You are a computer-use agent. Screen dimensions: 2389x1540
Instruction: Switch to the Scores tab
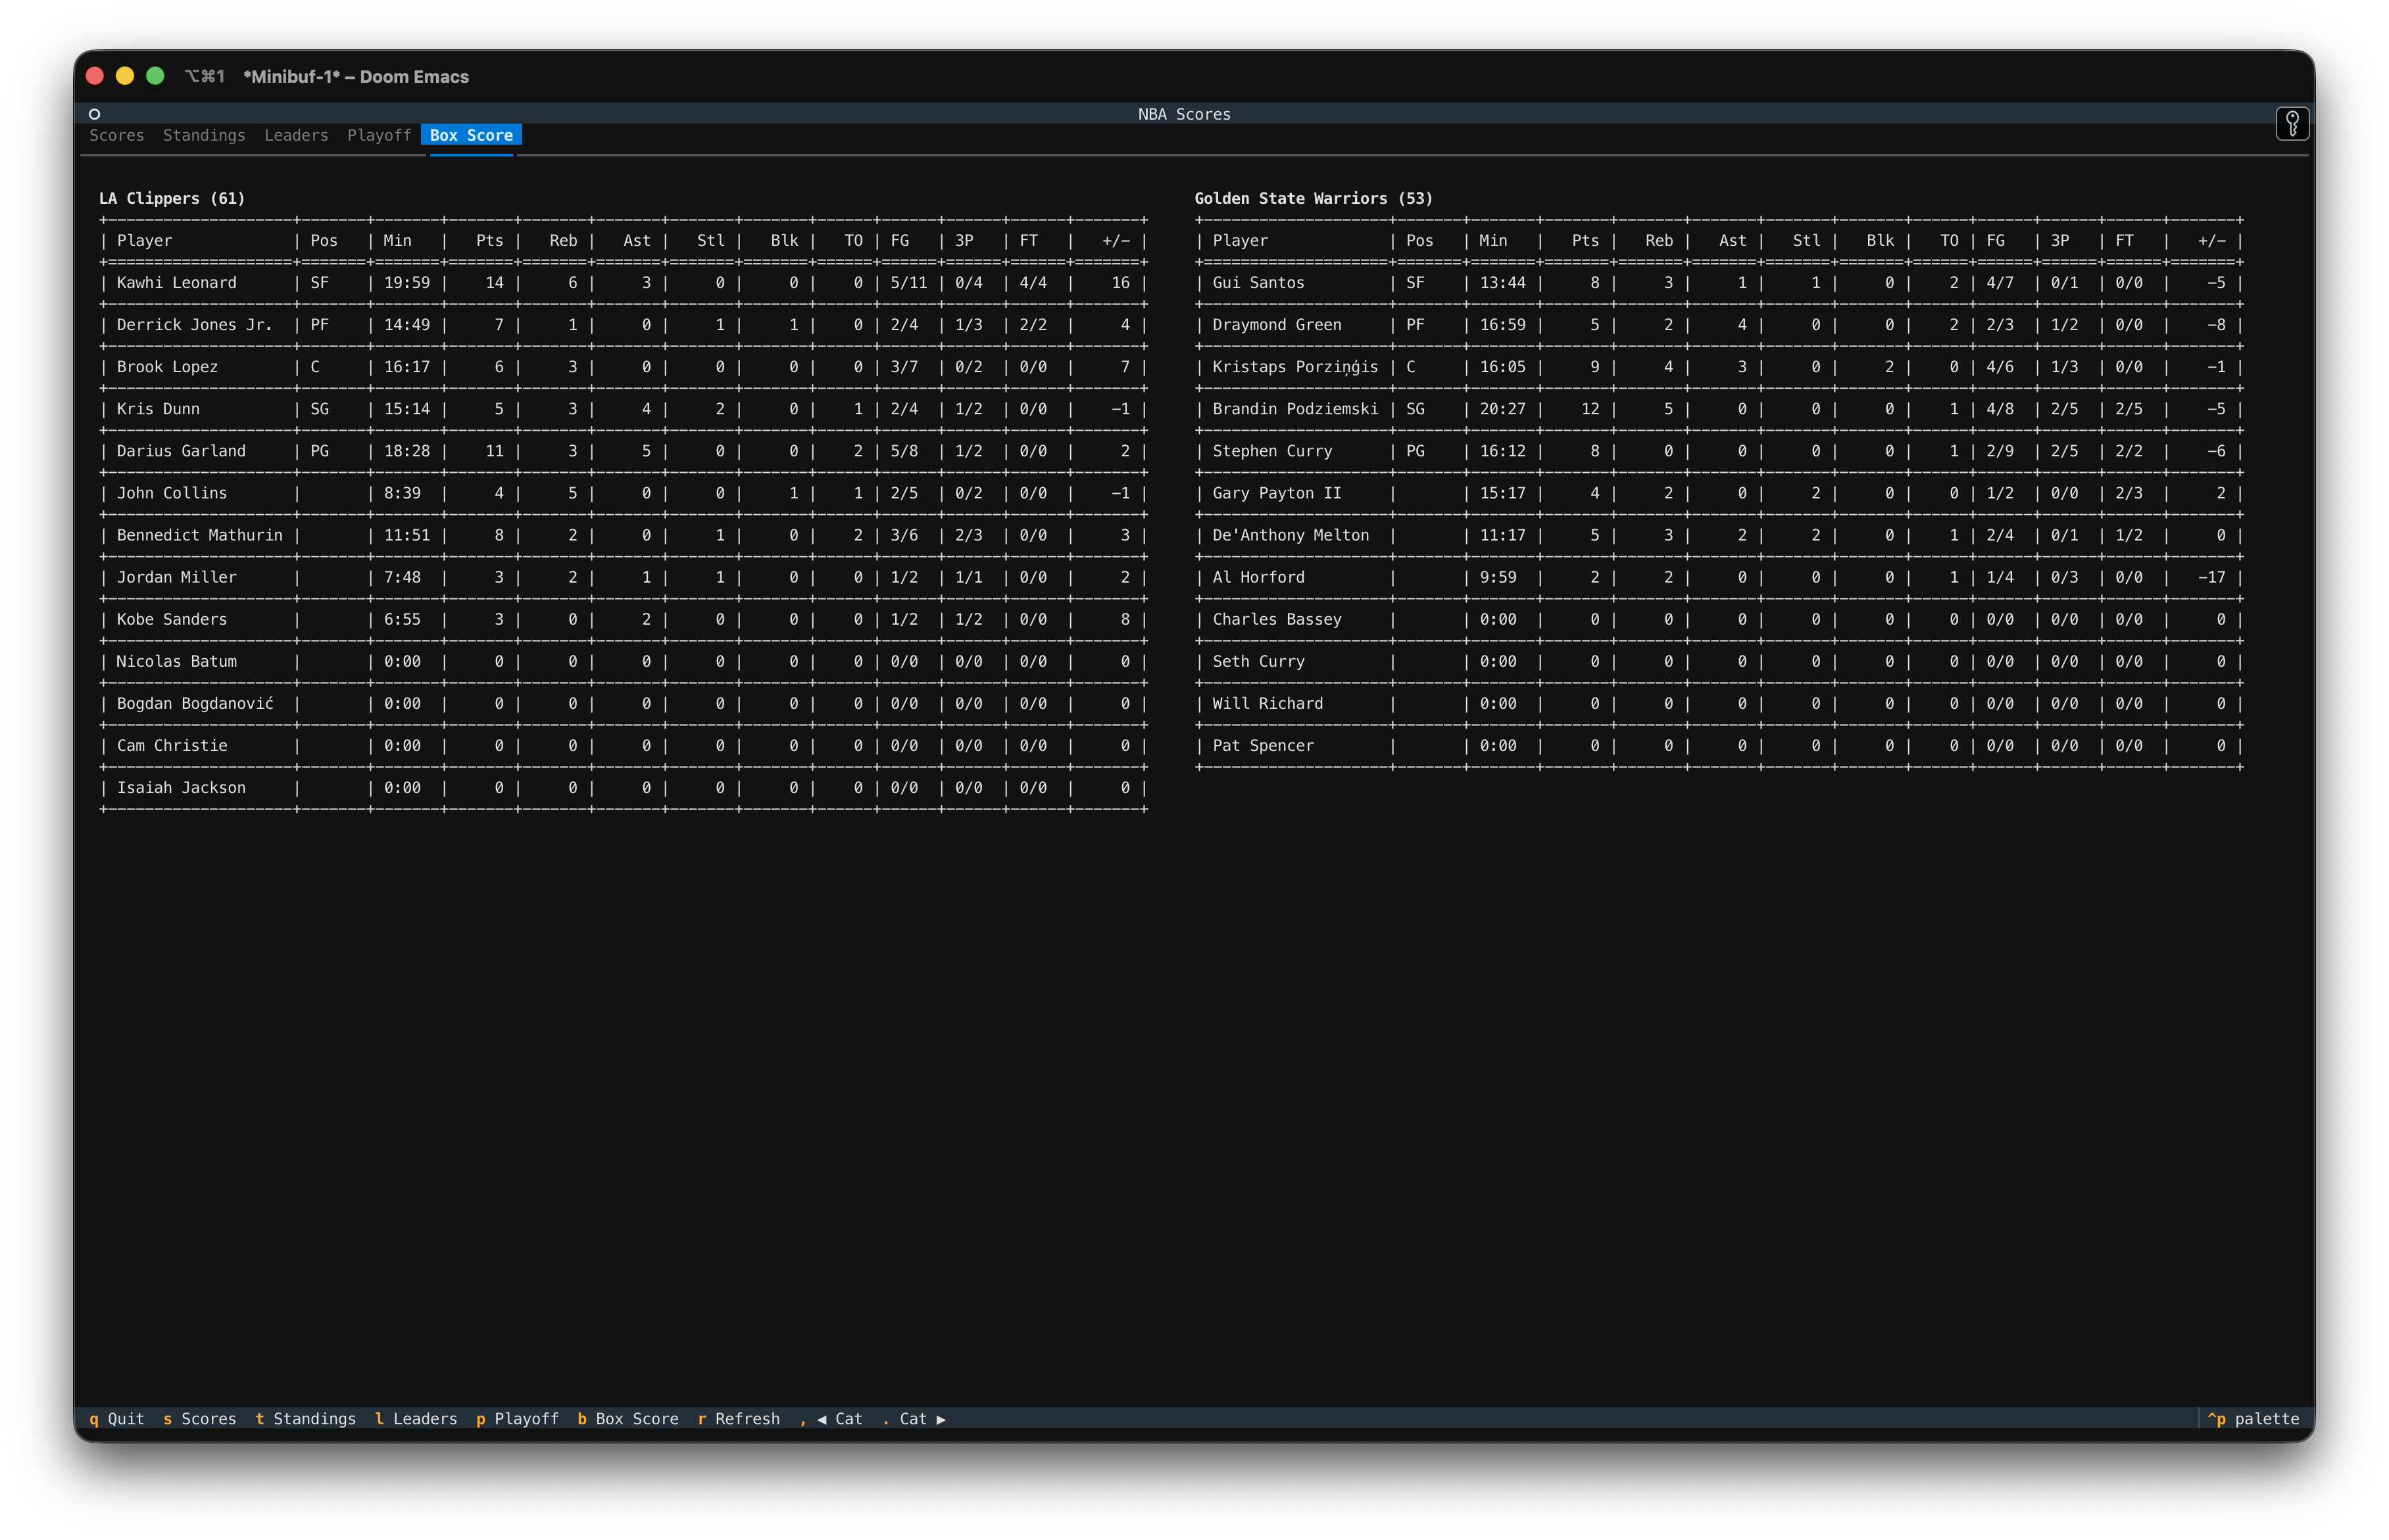click(x=116, y=135)
